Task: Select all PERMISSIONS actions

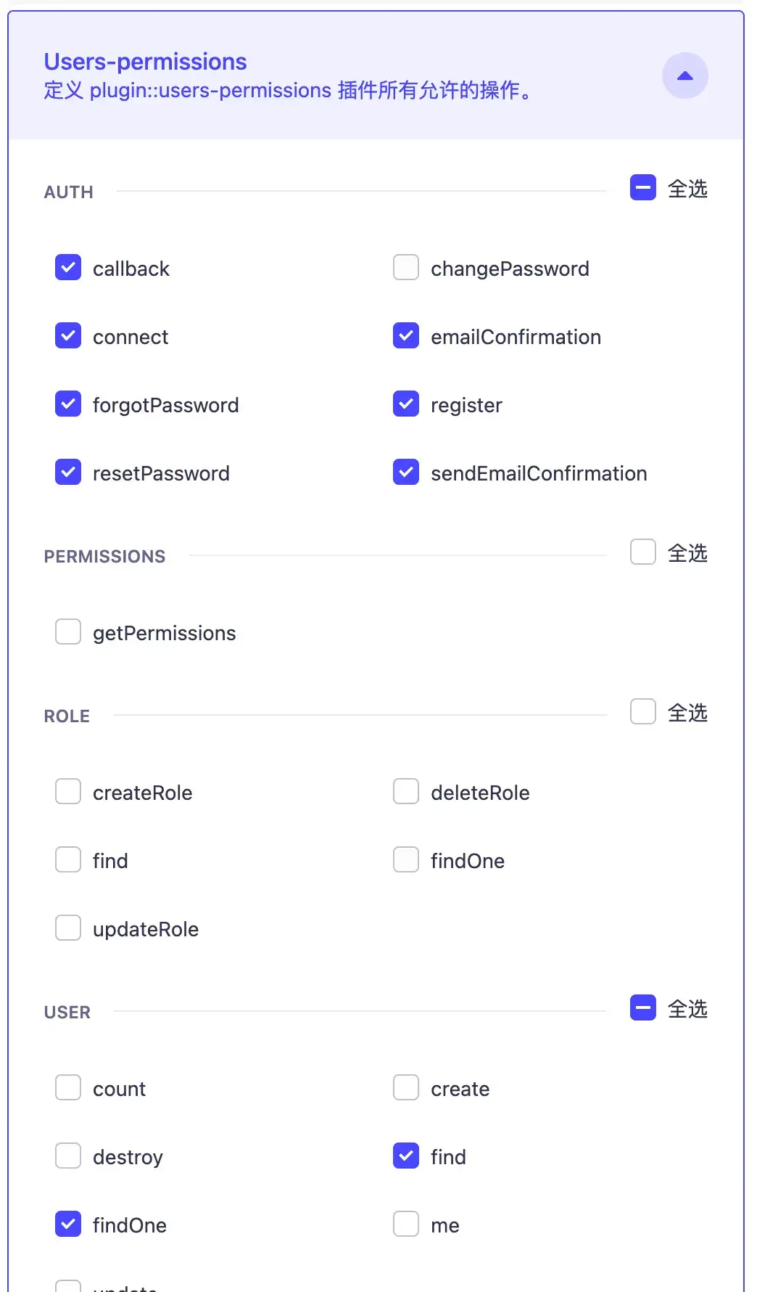Action: click(x=643, y=552)
